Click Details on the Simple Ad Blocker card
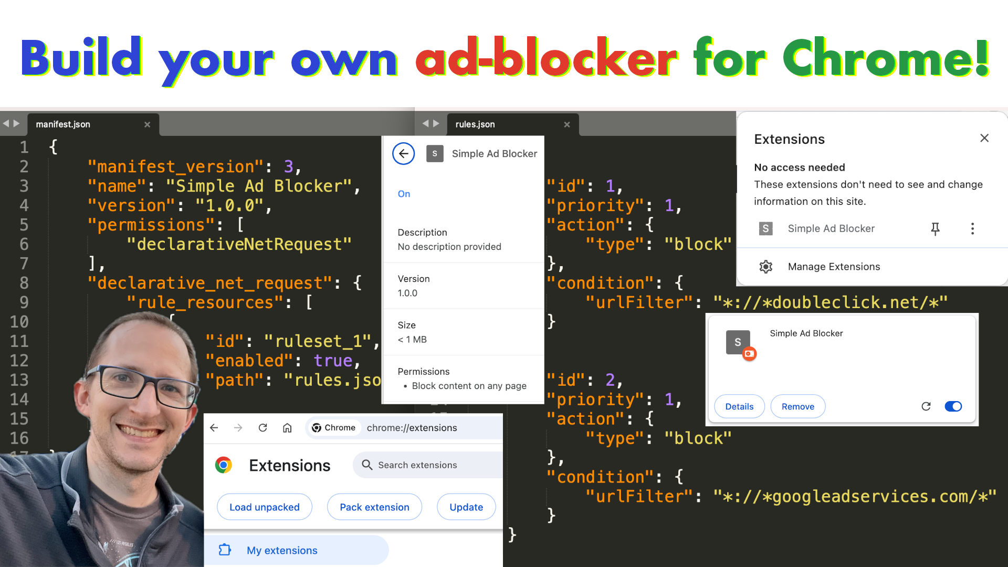 point(739,406)
